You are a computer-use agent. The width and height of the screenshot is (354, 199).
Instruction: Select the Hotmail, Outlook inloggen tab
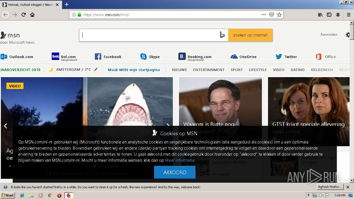31,5
